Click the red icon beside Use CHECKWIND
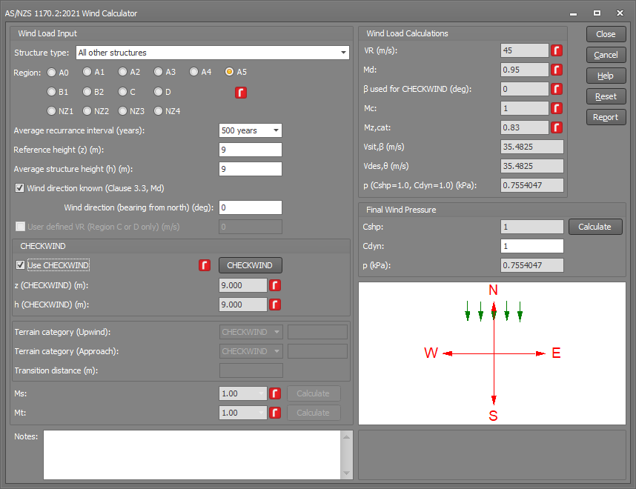The image size is (636, 489). point(205,265)
